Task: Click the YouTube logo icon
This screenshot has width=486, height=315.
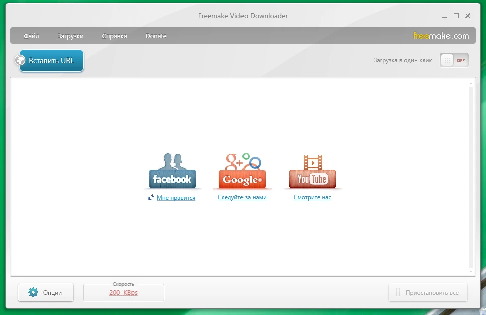Action: click(313, 171)
